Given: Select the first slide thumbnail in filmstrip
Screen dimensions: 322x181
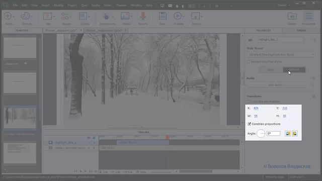Looking at the screenshot, I should (20, 48).
